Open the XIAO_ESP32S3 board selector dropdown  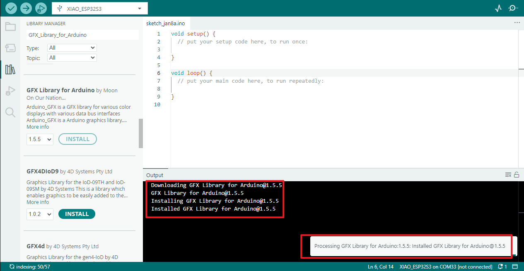[99, 8]
